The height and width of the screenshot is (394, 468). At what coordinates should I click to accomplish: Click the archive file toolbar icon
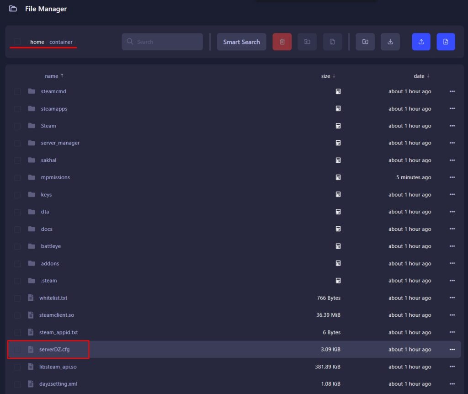pos(332,42)
